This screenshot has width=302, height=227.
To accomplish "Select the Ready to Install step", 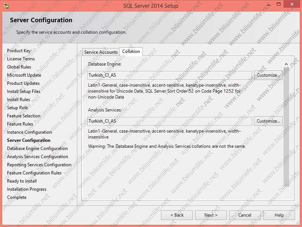I will coord(22,181).
